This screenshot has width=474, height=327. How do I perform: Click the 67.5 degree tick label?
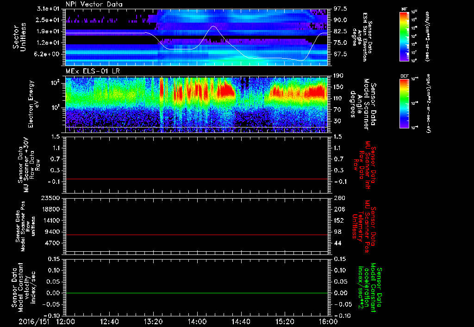click(x=340, y=54)
